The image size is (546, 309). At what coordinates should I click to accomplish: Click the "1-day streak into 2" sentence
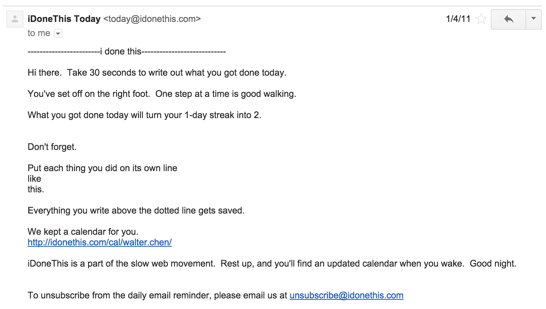144,115
